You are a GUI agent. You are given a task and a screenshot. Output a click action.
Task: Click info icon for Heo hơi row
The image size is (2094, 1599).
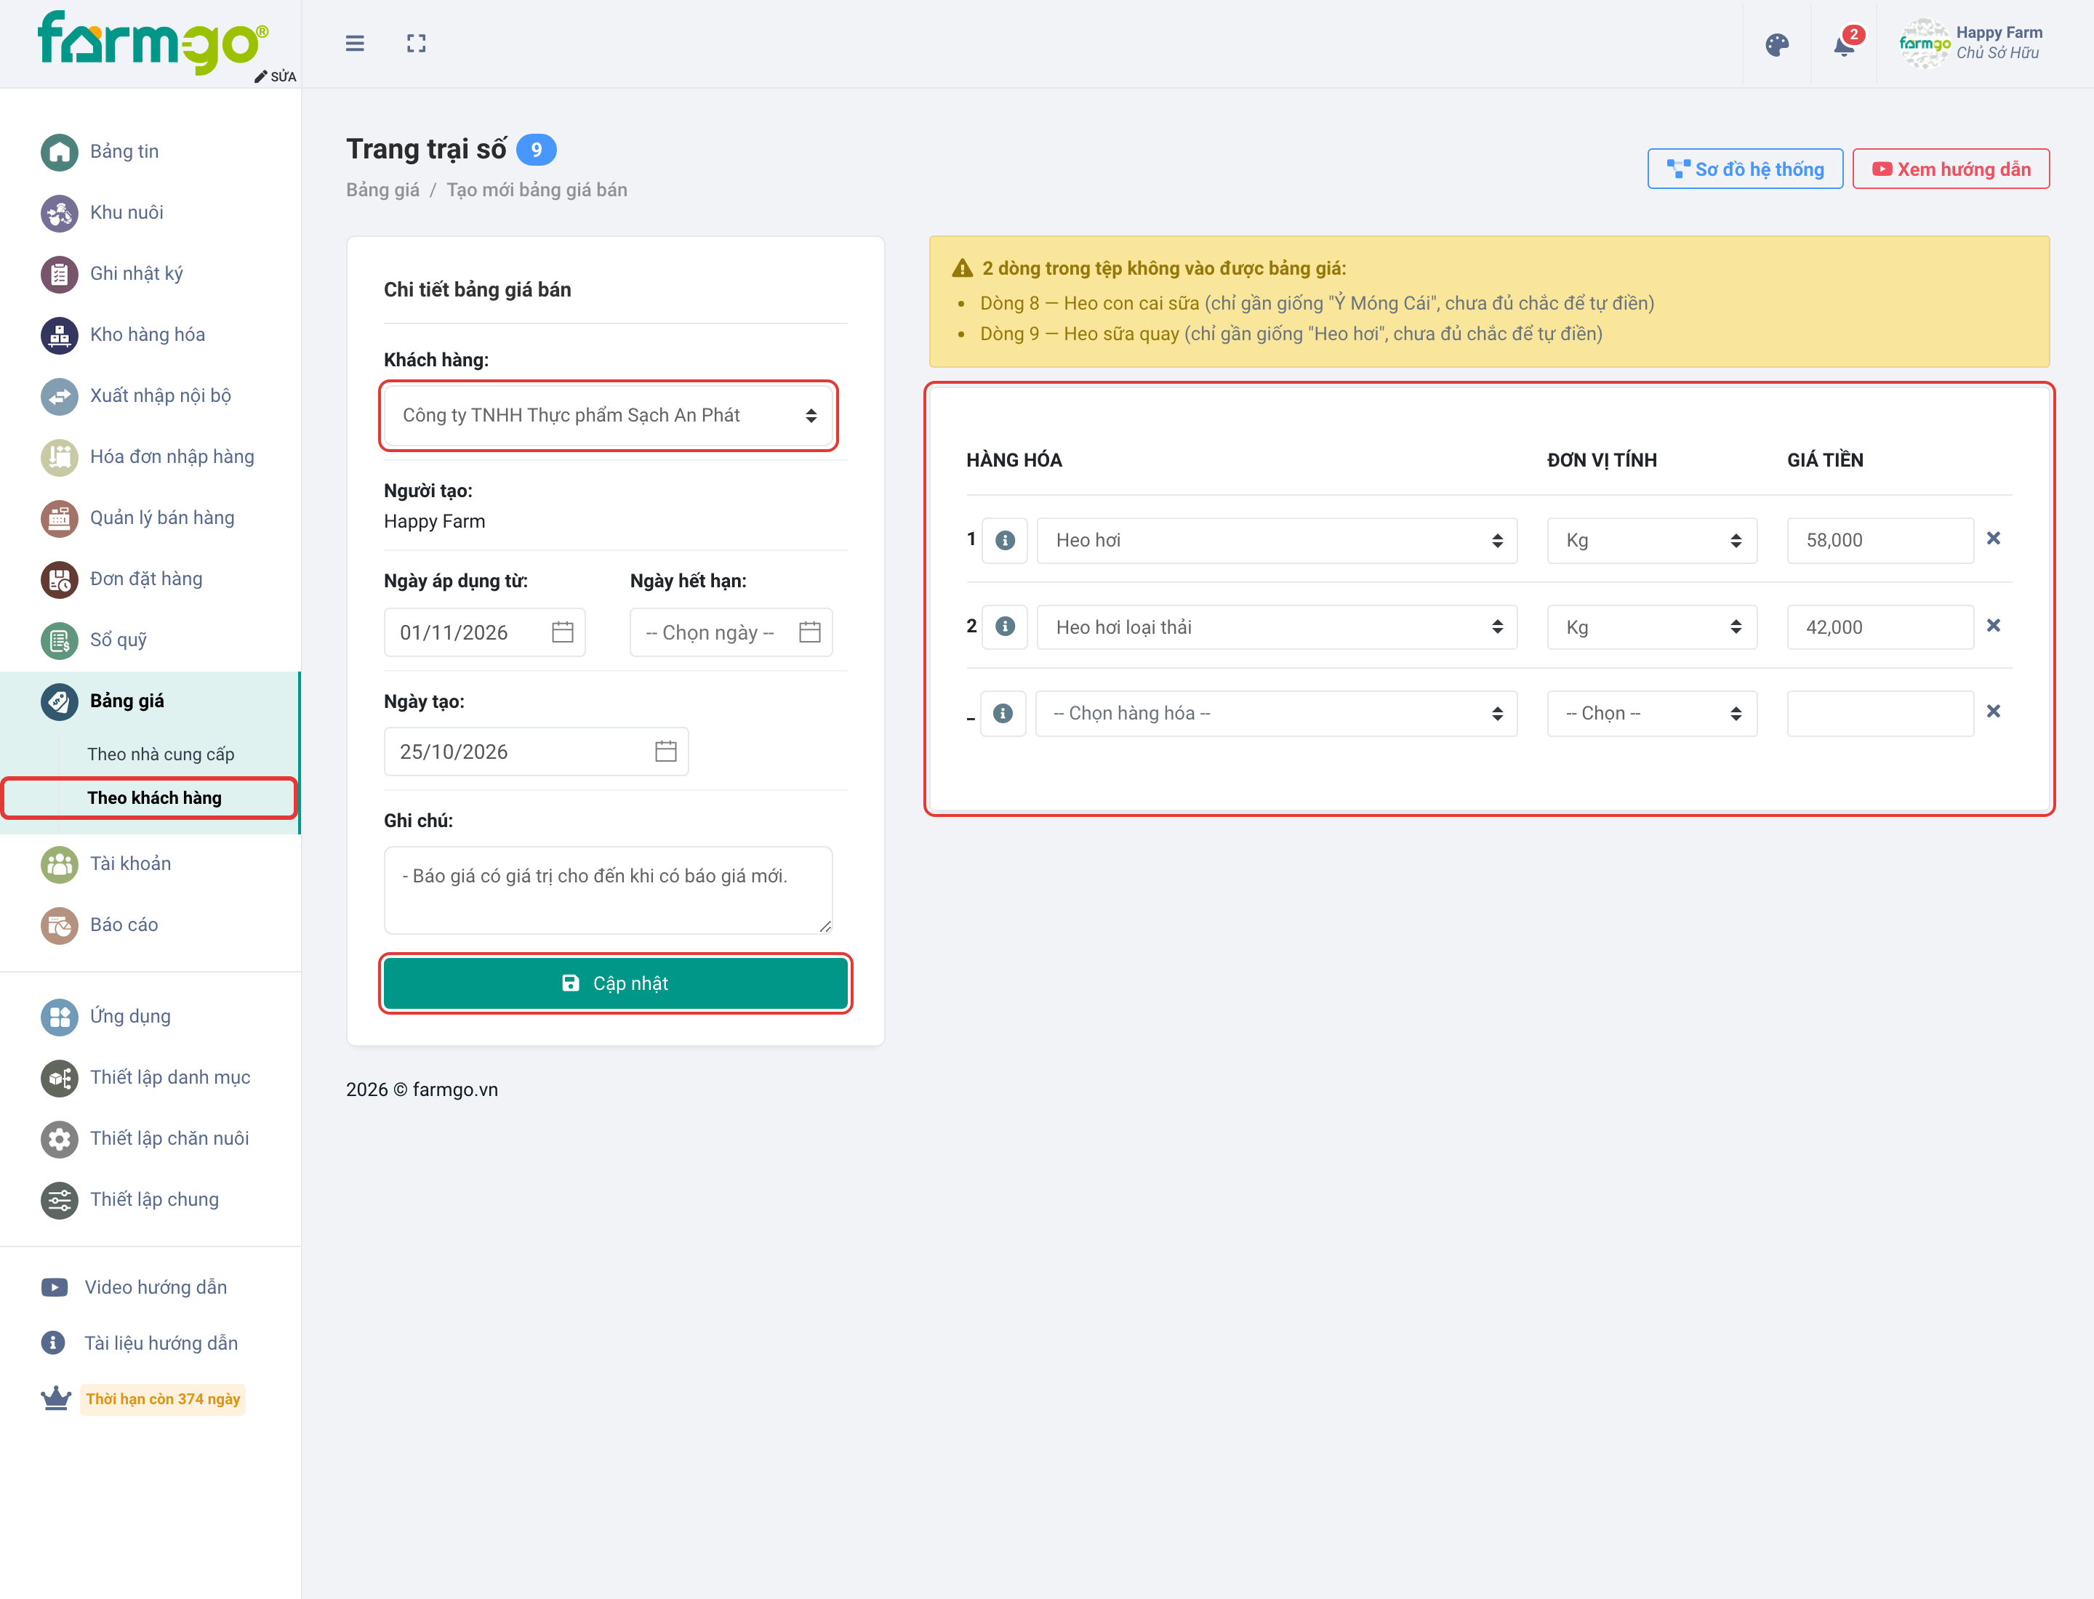1005,541
